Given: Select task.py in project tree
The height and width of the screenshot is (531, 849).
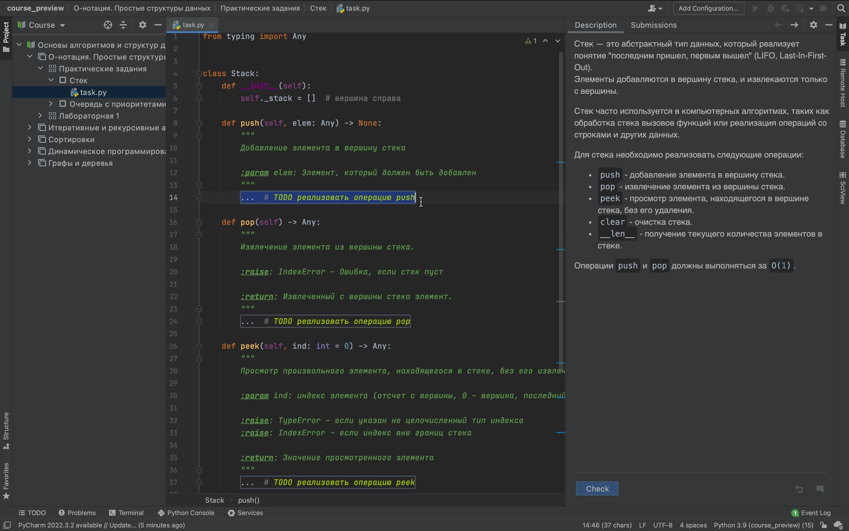Looking at the screenshot, I should click(89, 92).
